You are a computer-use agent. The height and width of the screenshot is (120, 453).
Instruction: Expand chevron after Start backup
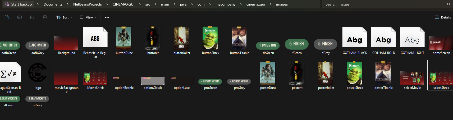pyautogui.click(x=38, y=4)
